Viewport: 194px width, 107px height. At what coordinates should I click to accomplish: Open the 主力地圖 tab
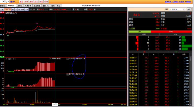(37, 6)
